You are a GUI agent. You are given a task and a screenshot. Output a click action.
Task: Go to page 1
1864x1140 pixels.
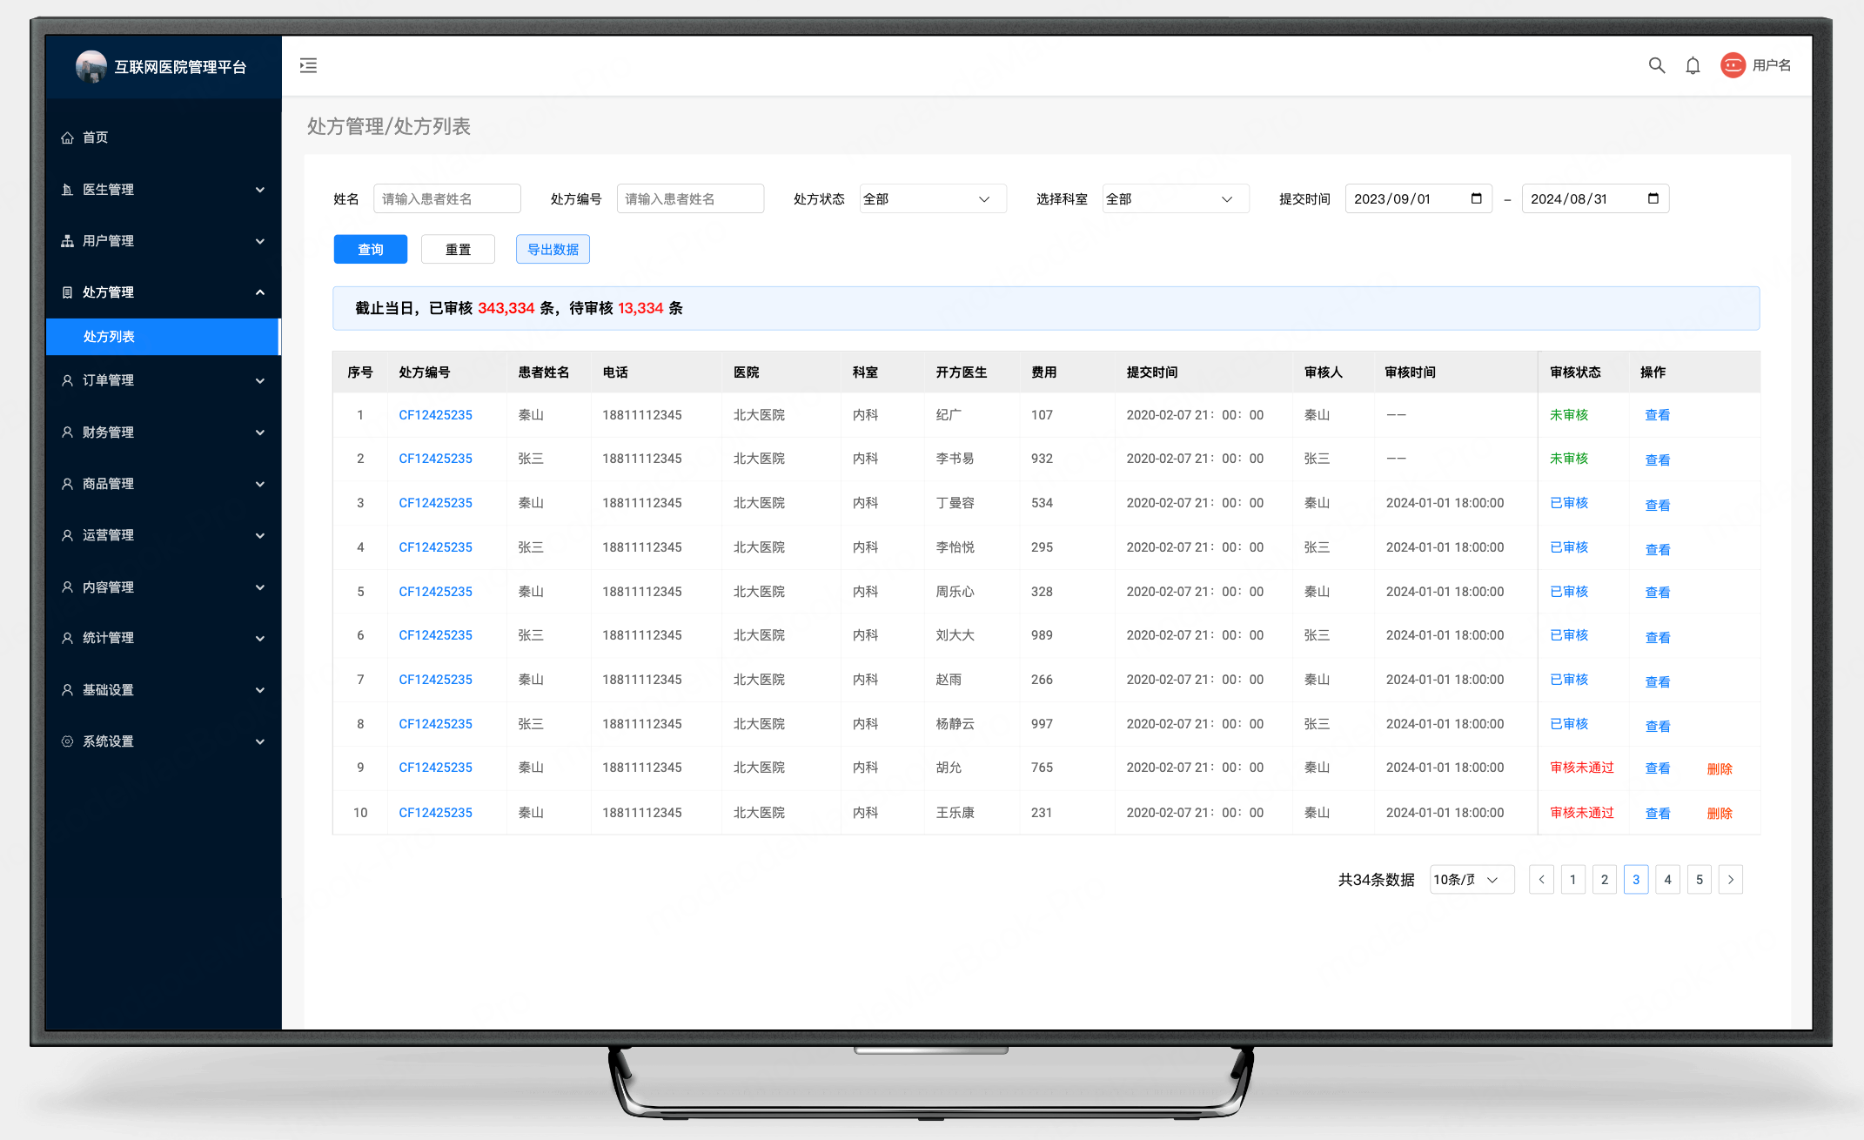[1572, 880]
